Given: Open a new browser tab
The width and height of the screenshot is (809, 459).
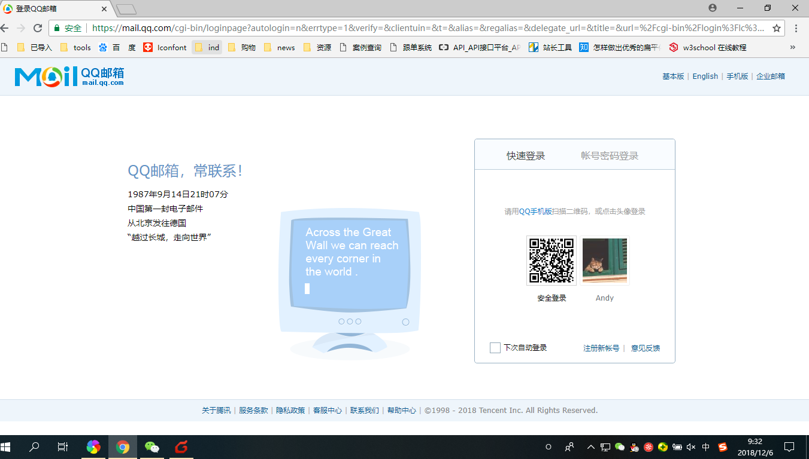Looking at the screenshot, I should (126, 9).
